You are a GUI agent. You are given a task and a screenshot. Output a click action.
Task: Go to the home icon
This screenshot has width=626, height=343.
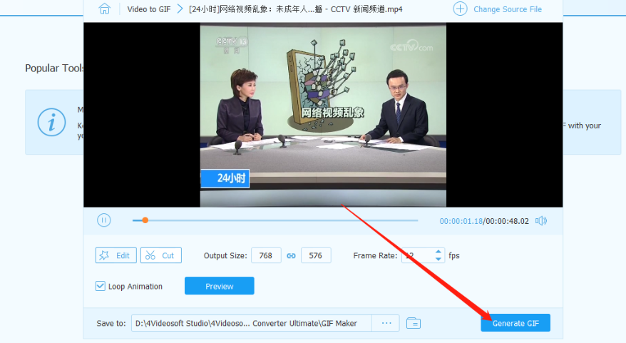click(104, 9)
